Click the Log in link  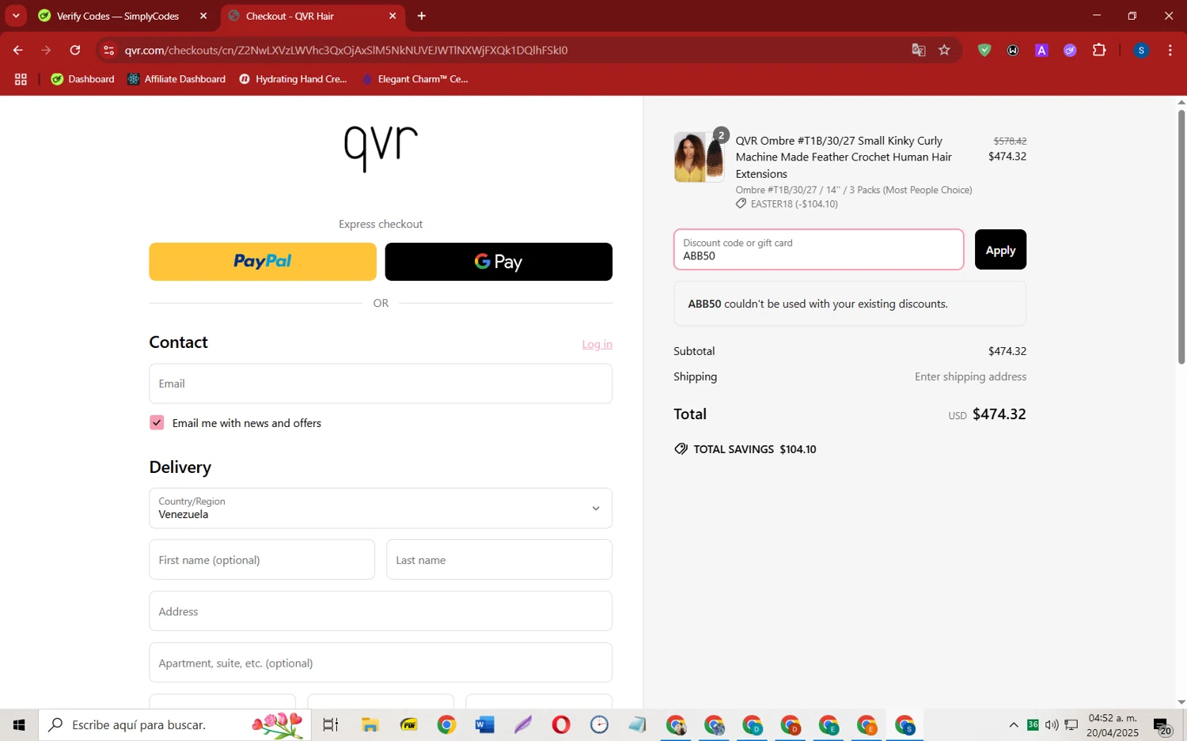click(597, 344)
